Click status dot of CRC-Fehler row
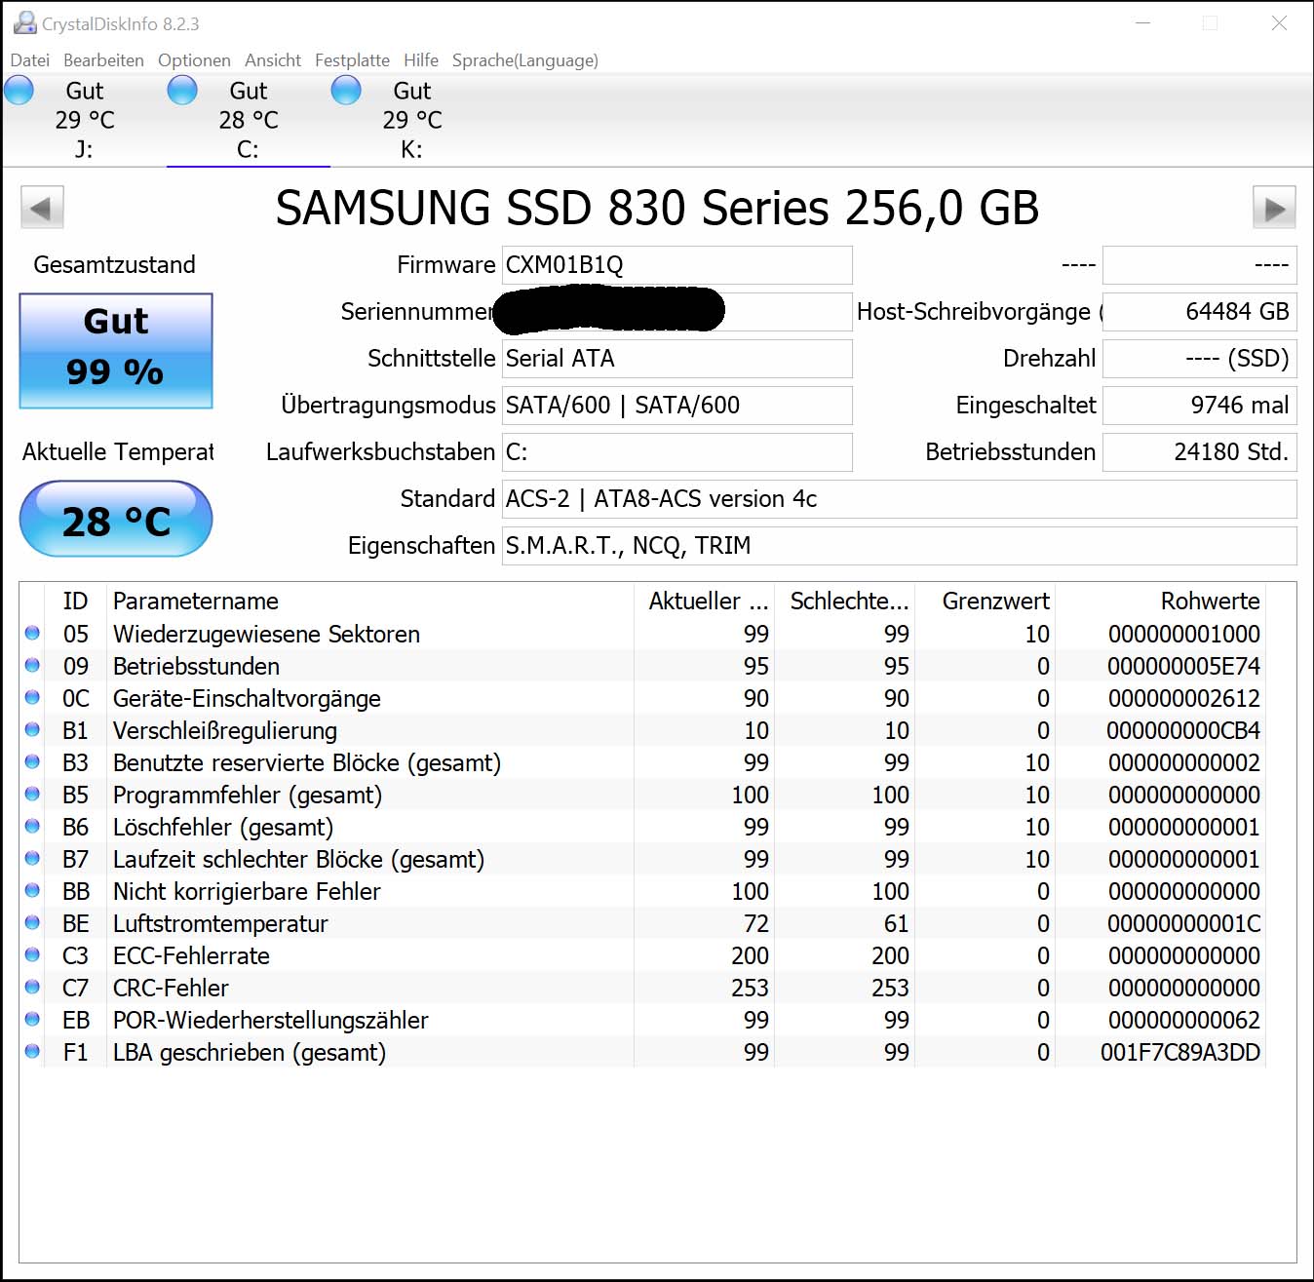 point(32,988)
